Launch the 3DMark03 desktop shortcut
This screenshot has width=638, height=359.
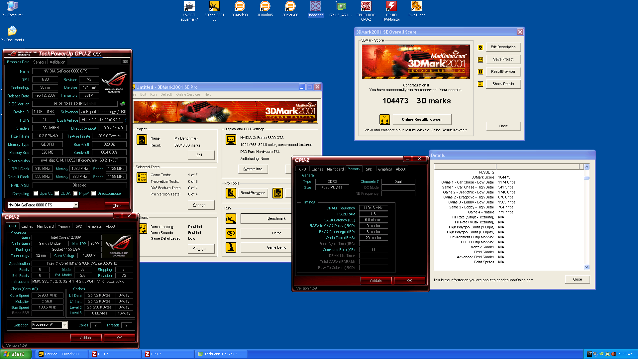pyautogui.click(x=240, y=9)
